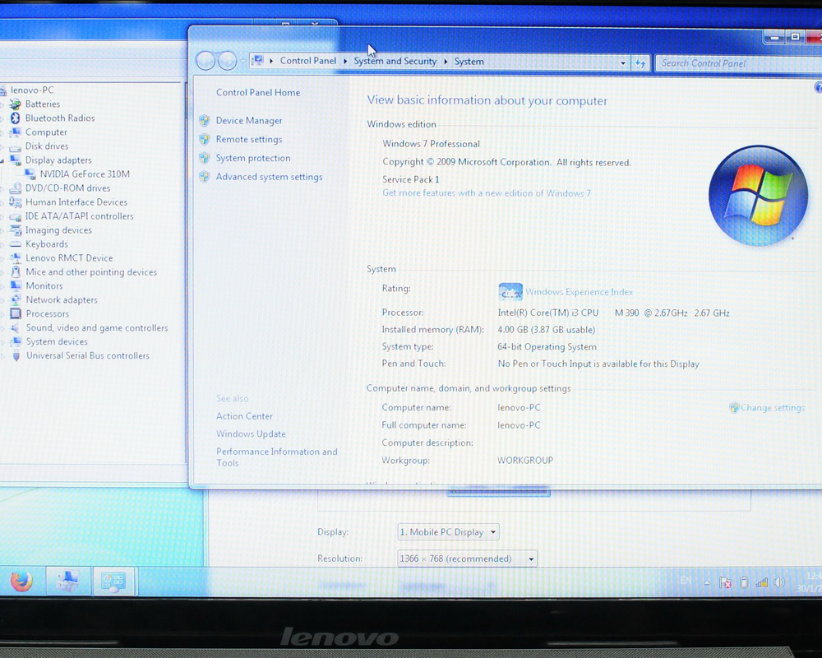This screenshot has width=822, height=658.
Task: Click the Bluetooth Radios icon
Action: coord(15,118)
